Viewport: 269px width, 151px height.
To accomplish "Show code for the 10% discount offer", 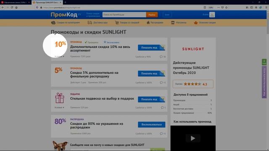I will (x=151, y=47).
